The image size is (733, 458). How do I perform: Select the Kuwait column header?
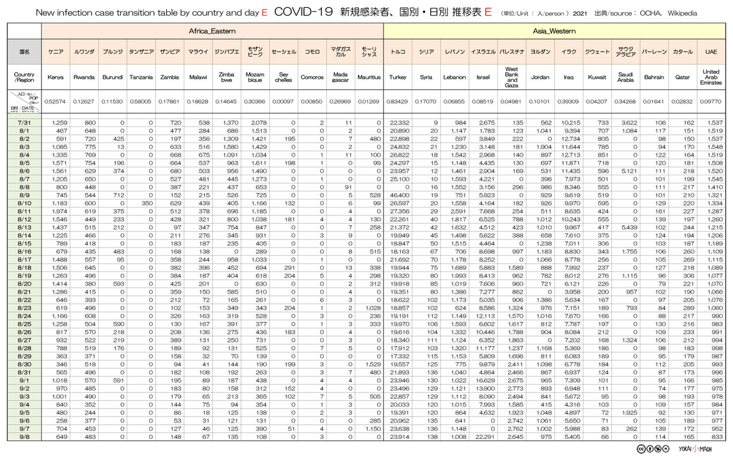[597, 78]
